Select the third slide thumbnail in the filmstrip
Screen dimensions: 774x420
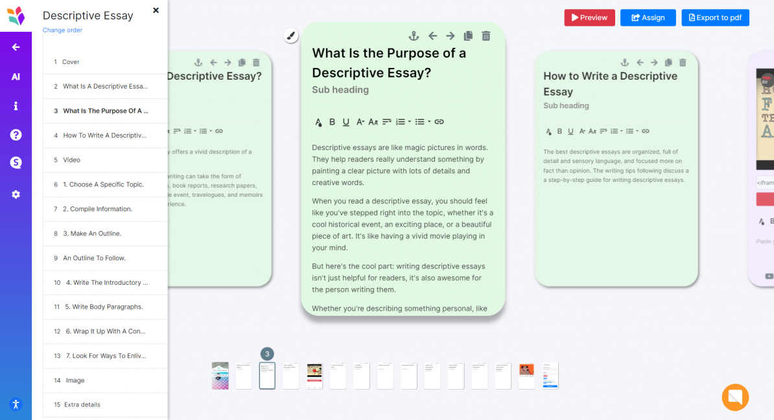[x=267, y=375]
